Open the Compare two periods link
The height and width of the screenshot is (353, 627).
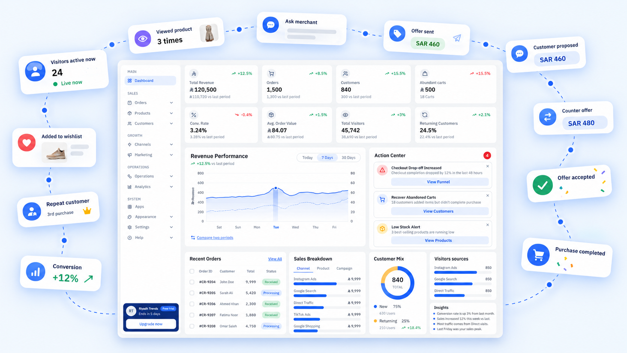215,238
